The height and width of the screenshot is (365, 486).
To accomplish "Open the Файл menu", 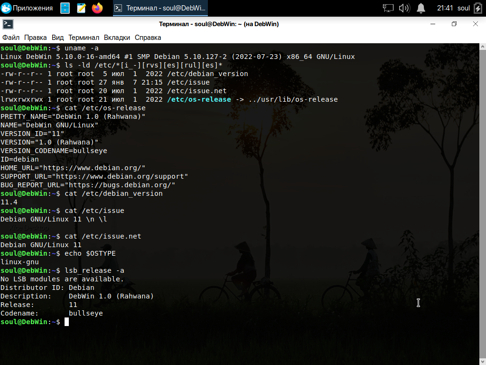I will click(x=11, y=38).
